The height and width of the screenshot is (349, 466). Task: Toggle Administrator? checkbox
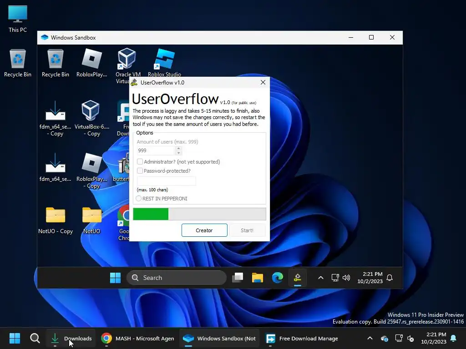click(x=140, y=162)
